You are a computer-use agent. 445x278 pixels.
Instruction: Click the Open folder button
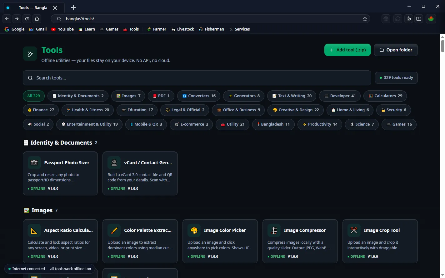[x=396, y=50]
